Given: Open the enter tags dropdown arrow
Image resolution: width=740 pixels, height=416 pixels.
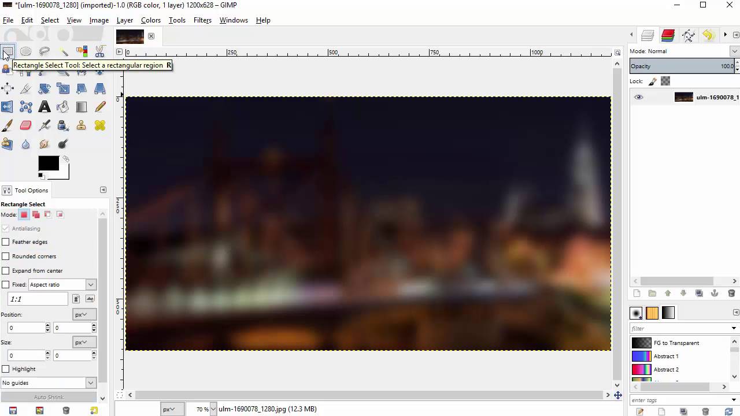Looking at the screenshot, I should 734,400.
